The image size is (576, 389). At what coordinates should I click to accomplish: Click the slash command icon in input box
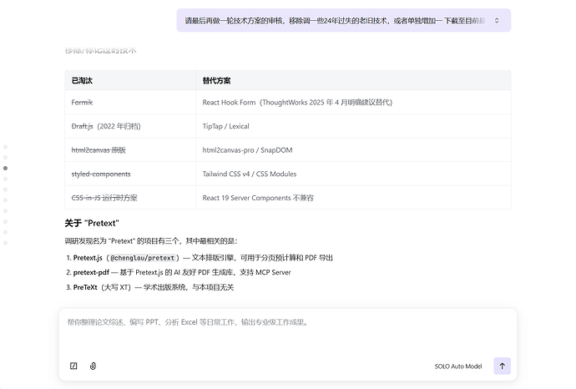coord(73,366)
